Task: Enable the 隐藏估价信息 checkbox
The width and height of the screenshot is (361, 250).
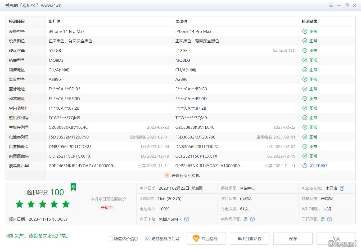Action: coord(110,239)
